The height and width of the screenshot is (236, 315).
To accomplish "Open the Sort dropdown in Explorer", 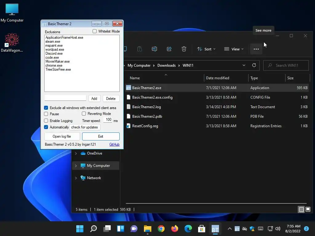I will tap(206, 49).
